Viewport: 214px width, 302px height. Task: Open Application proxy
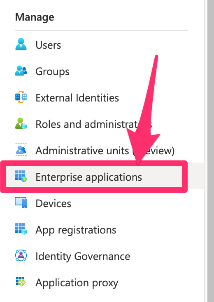pyautogui.click(x=77, y=283)
